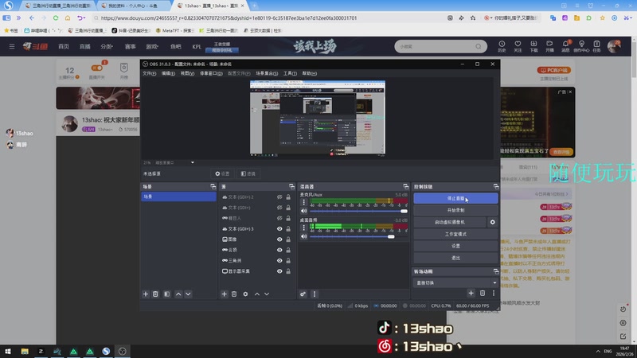
Task: Click the 滤镜 filters button beside 未选择源
Action: tap(248, 173)
